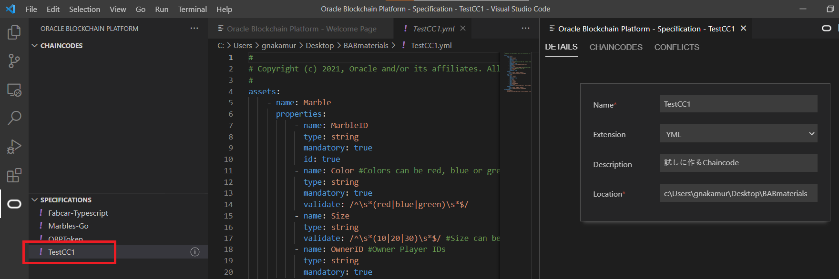Click line number 10 in editor
The image size is (839, 279).
click(x=228, y=159)
